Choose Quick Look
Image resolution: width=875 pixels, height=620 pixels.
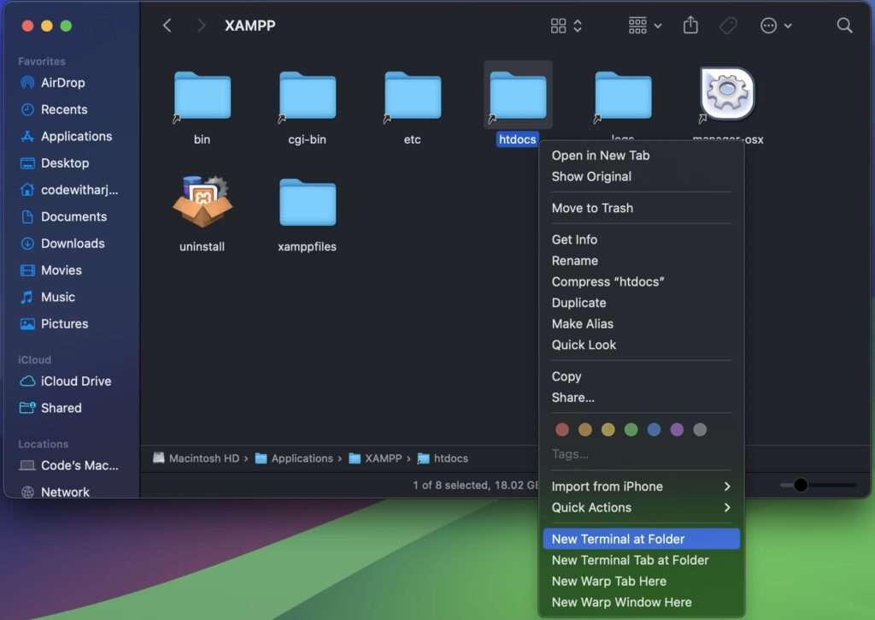[x=641, y=345]
